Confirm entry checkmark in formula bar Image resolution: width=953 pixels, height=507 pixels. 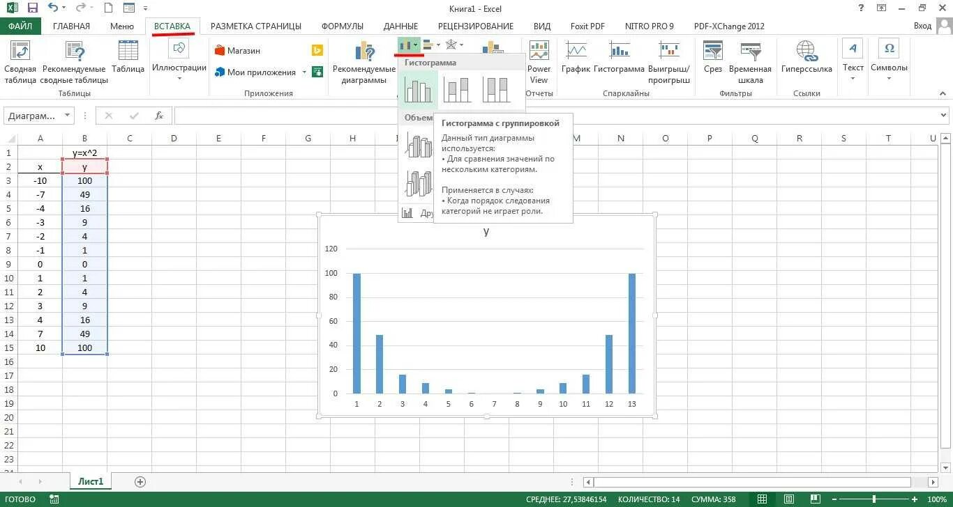135,116
